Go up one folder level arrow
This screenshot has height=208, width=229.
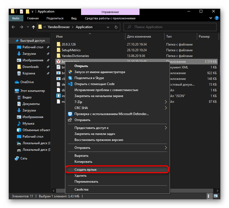(33, 27)
